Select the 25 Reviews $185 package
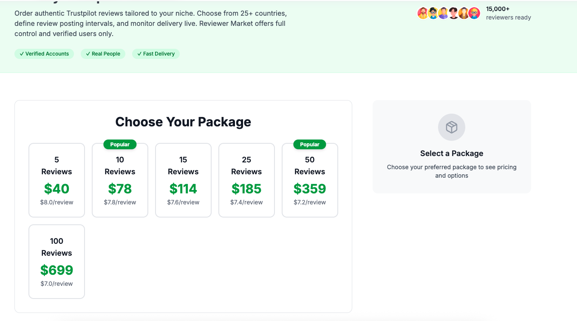Image resolution: width=577 pixels, height=321 pixels. pyautogui.click(x=246, y=180)
